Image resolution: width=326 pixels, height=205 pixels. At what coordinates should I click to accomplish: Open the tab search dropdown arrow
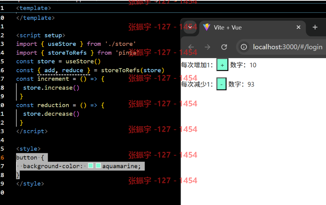coord(190,27)
